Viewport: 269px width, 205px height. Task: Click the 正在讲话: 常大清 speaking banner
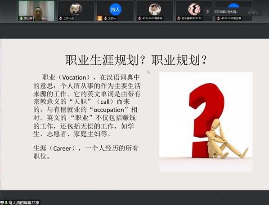pos(233,12)
